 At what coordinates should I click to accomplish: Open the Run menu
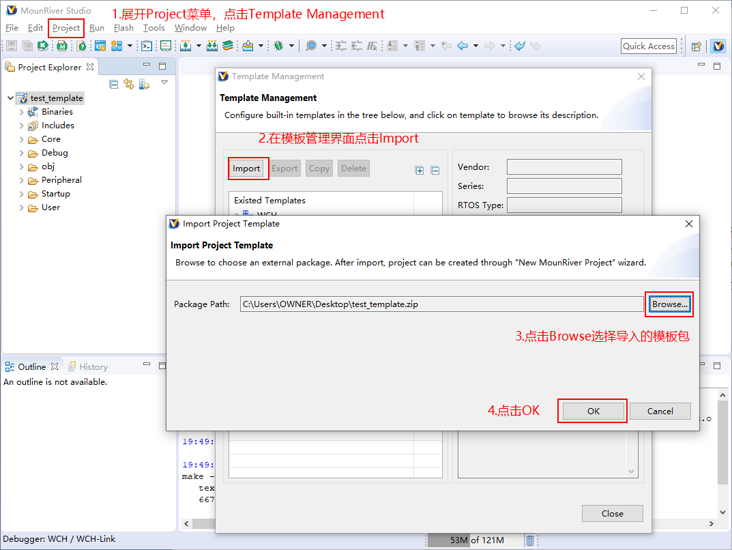pos(97,28)
